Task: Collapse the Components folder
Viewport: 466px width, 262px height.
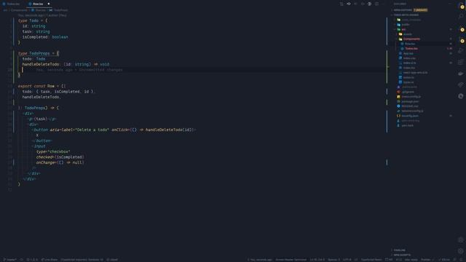Action: (411, 39)
